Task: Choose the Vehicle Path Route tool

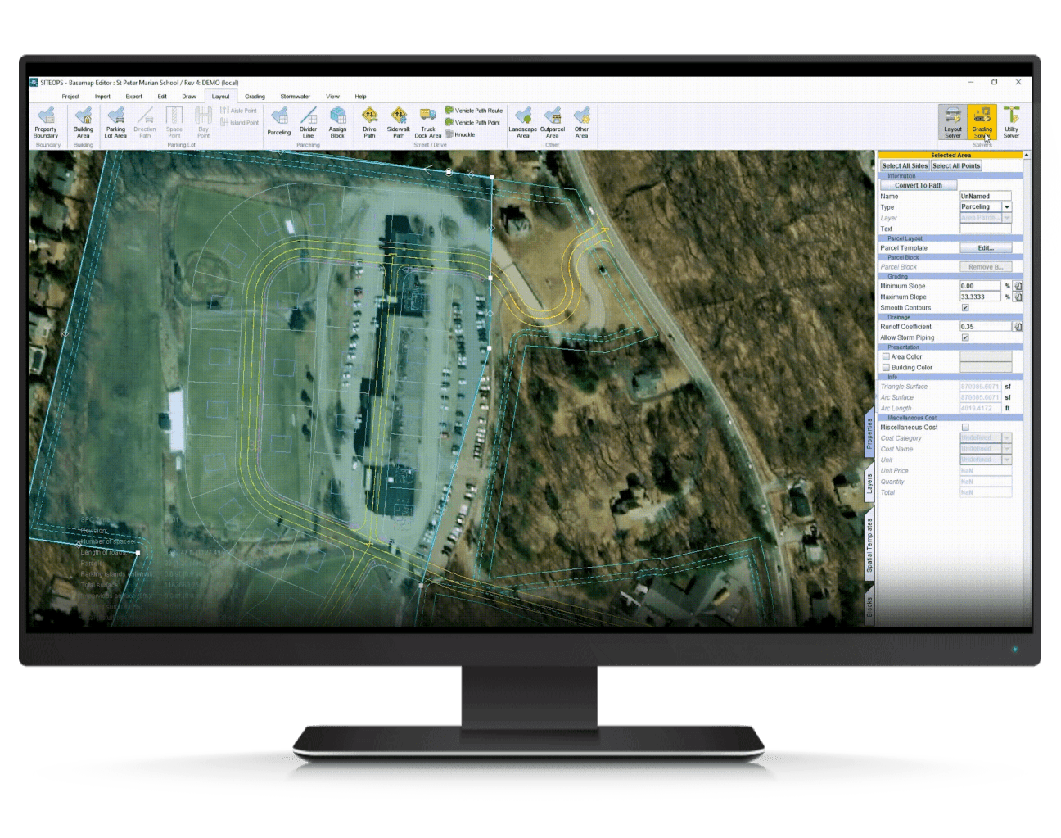Action: 474,111
